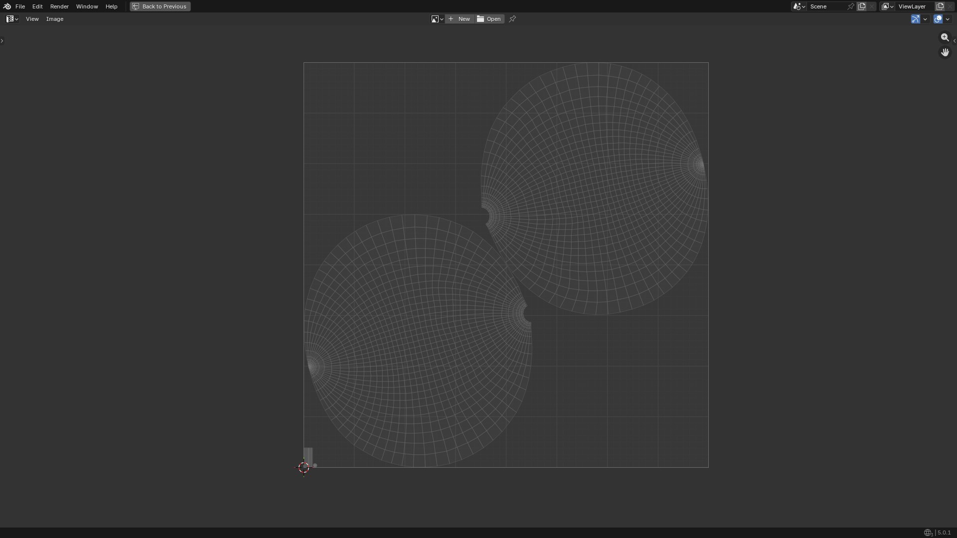The width and height of the screenshot is (957, 538).
Task: Toggle the scene pin icon
Action: [x=851, y=6]
